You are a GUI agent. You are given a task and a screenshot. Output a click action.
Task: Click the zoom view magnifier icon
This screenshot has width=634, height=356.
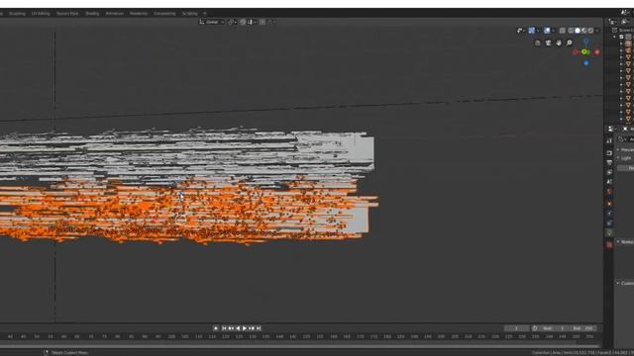tap(570, 43)
